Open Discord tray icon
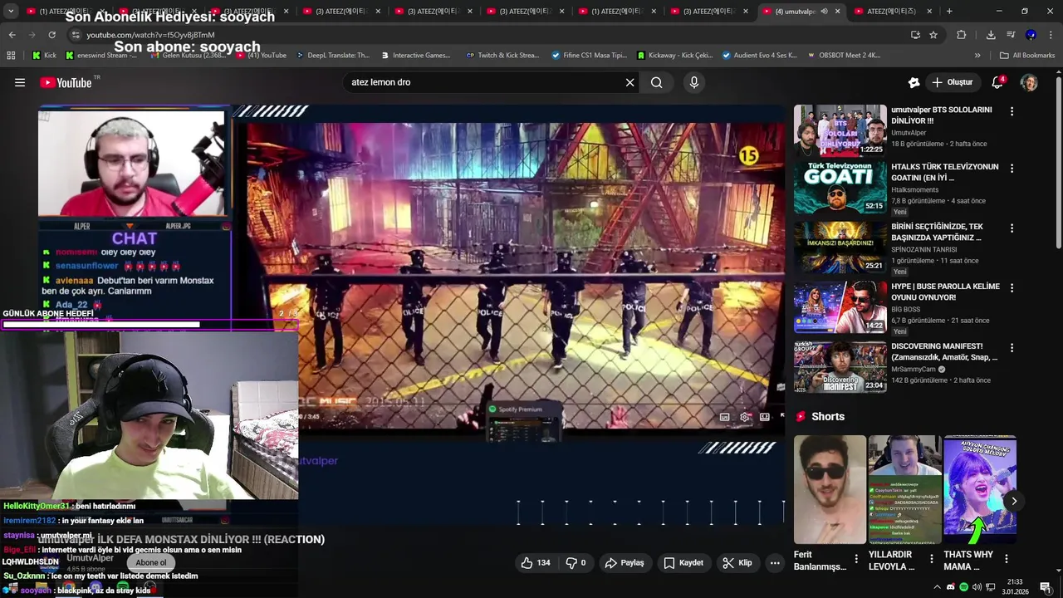The width and height of the screenshot is (1063, 598). pos(951,587)
